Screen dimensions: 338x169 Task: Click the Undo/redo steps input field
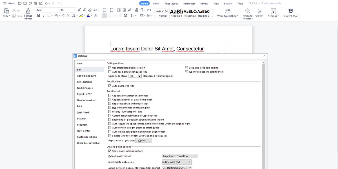tap(133, 76)
